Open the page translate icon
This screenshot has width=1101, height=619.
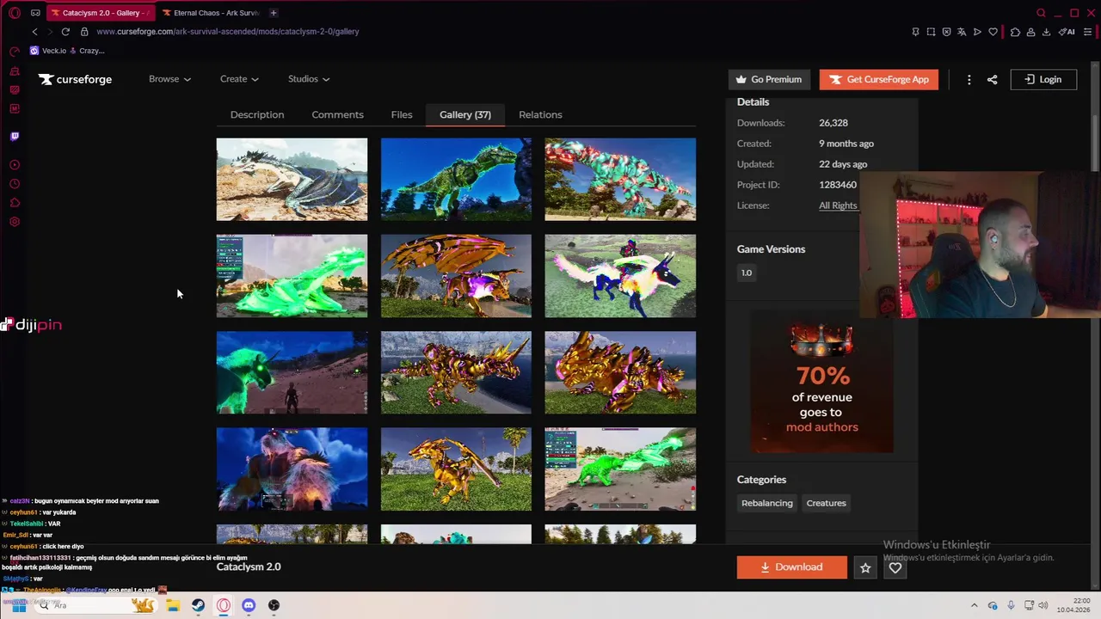962,32
